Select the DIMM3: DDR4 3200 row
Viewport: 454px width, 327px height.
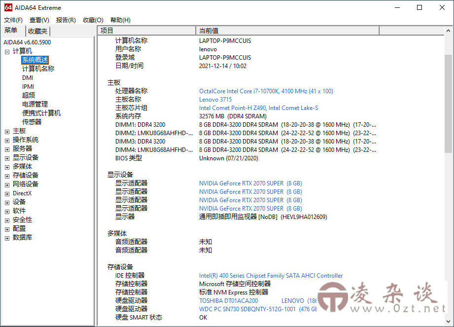point(245,142)
